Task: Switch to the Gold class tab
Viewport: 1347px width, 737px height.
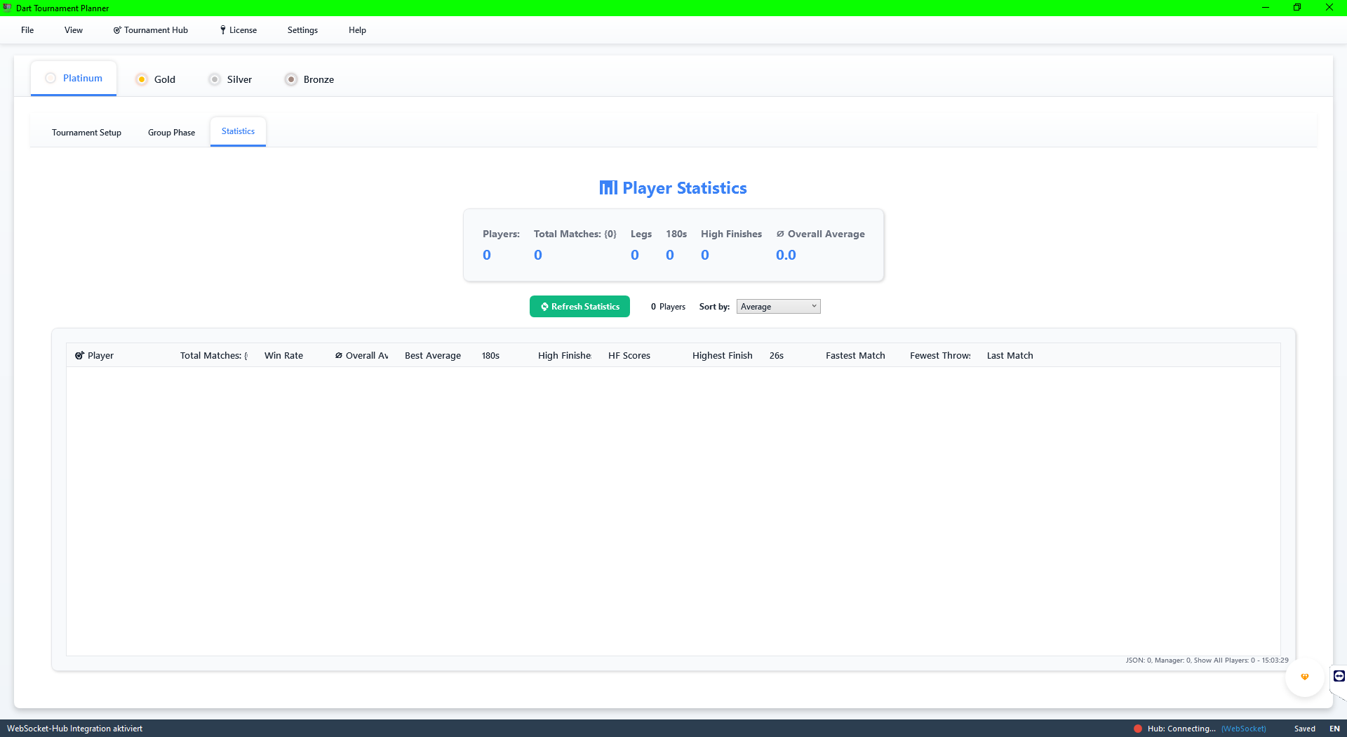Action: coord(156,79)
